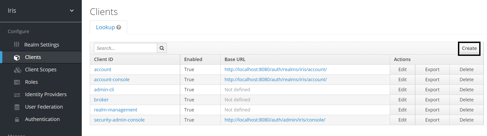Click the Client Scopes cubes icon
The height and width of the screenshot is (136, 487).
pos(17,70)
